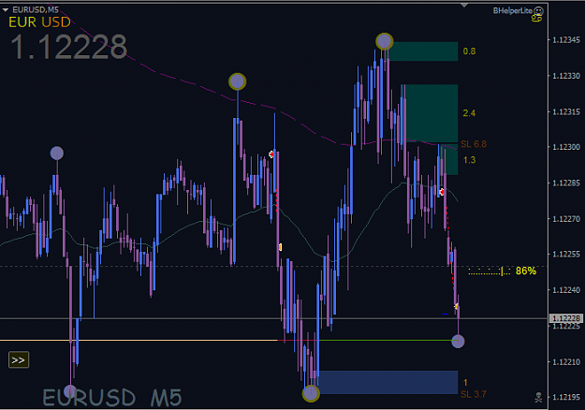The image size is (585, 410).
Task: Click the SL 3.7 label
Action: (x=474, y=394)
